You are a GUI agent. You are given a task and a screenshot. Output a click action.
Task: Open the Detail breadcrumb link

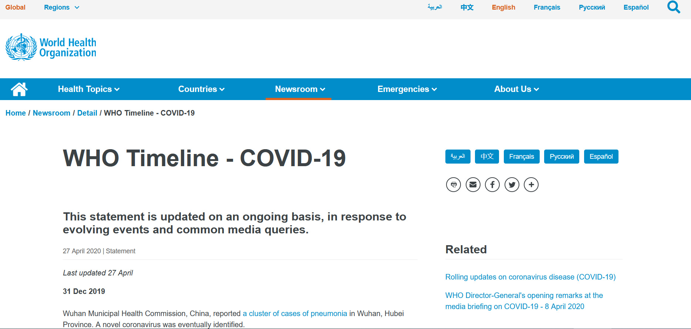click(x=87, y=113)
